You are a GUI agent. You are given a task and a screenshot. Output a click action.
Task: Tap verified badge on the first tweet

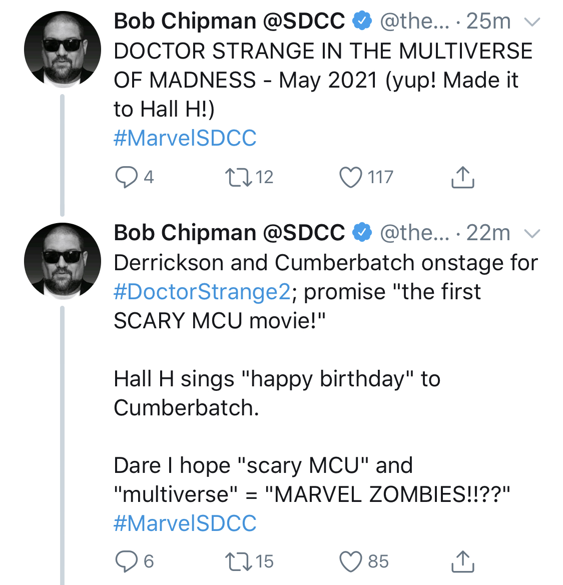362,21
